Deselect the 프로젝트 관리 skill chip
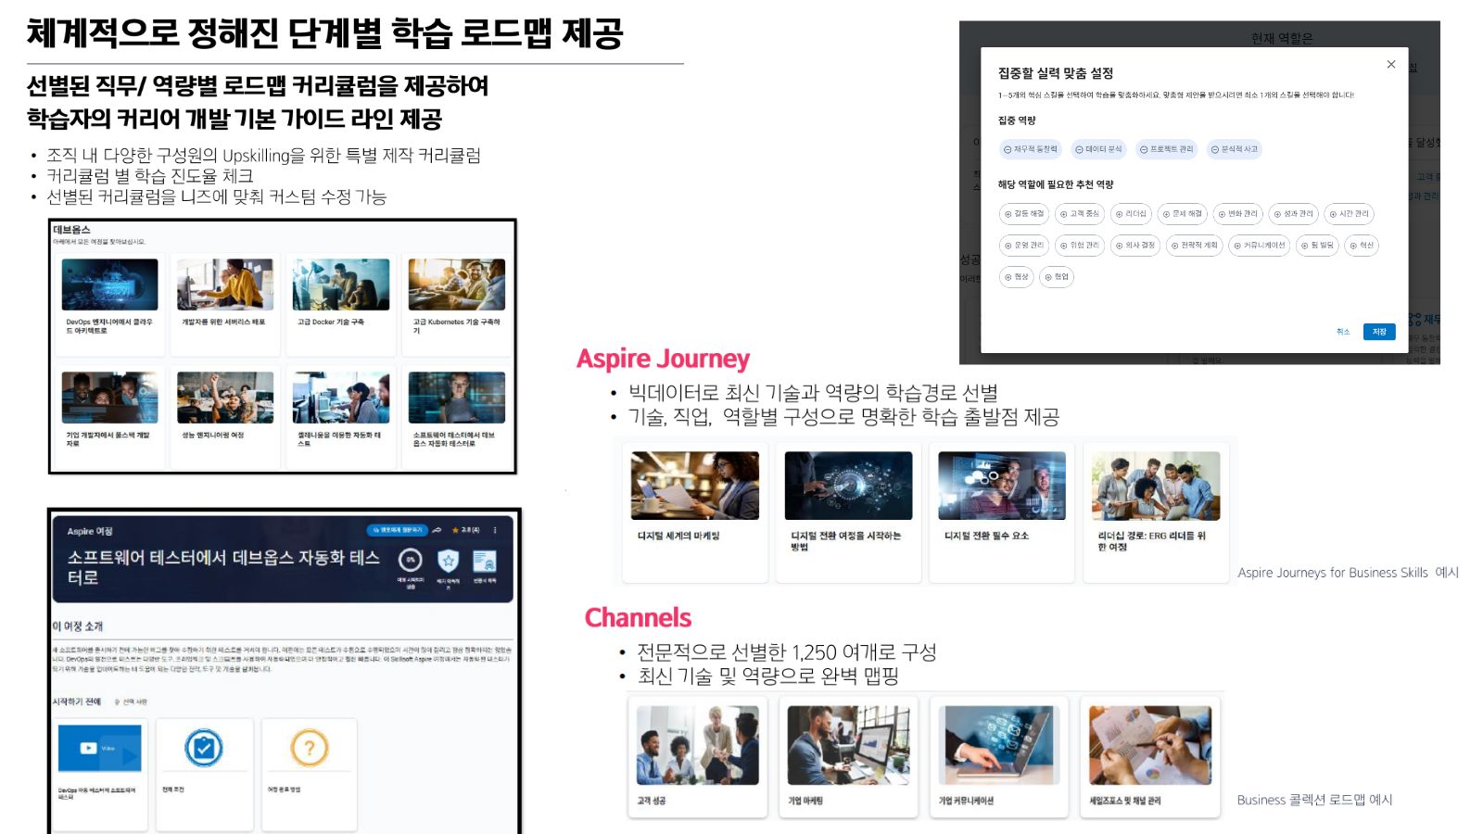Viewport: 1483px width, 834px height. pyautogui.click(x=1167, y=149)
